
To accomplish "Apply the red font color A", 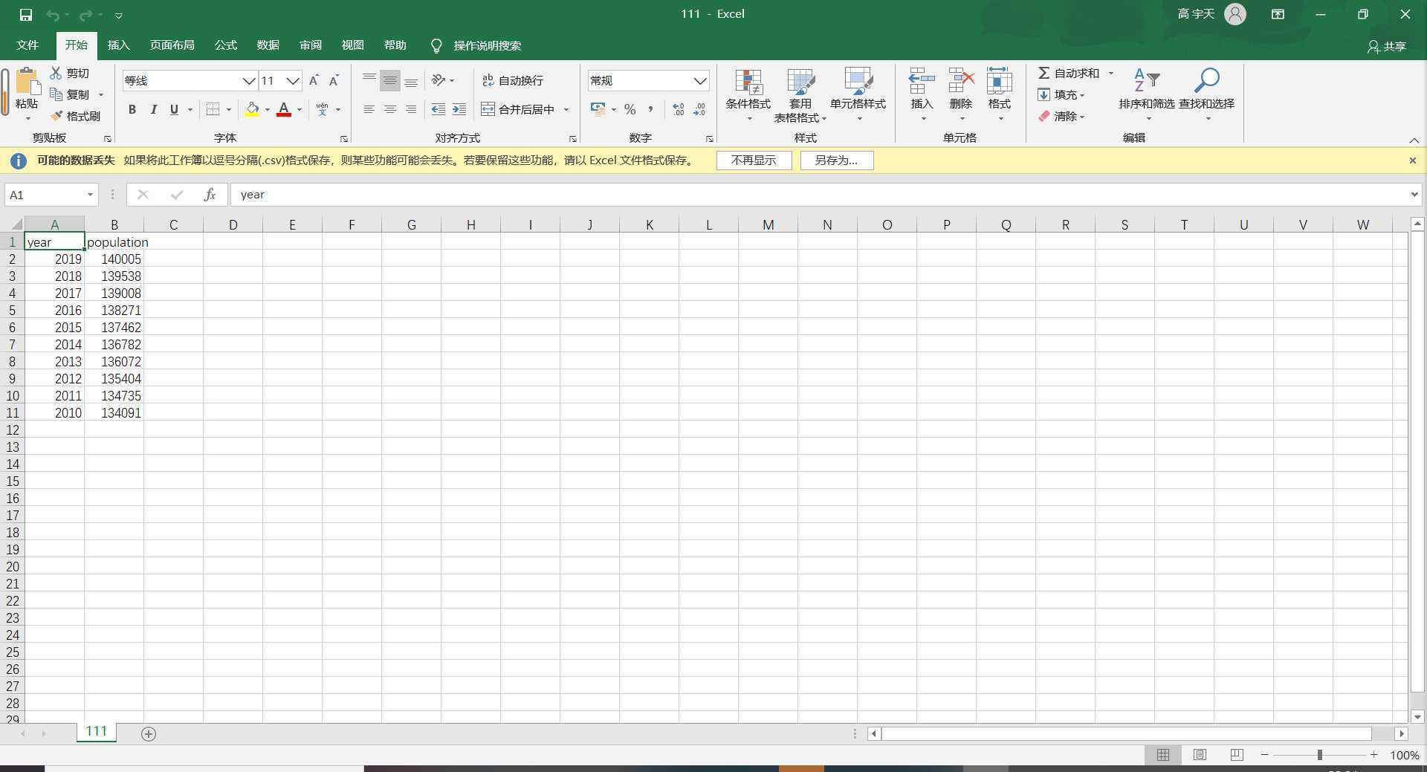I will tap(284, 109).
